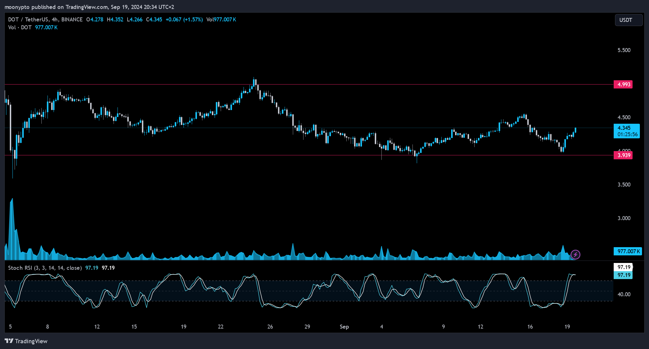Click the O4.278 open value in header
The width and height of the screenshot is (649, 349).
[95, 19]
